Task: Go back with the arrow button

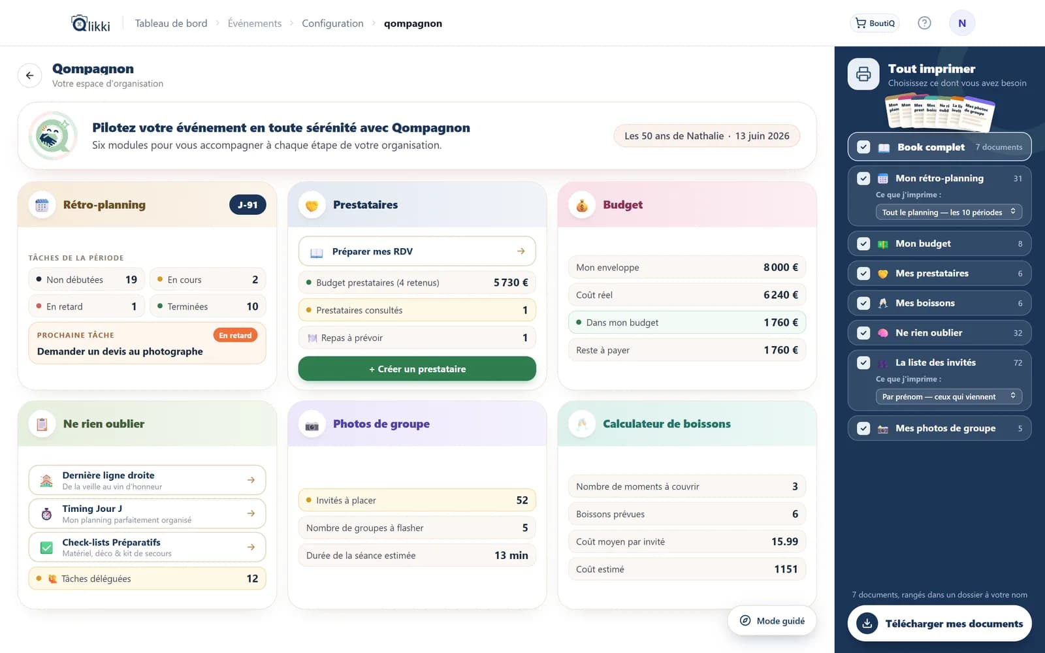Action: pyautogui.click(x=29, y=75)
